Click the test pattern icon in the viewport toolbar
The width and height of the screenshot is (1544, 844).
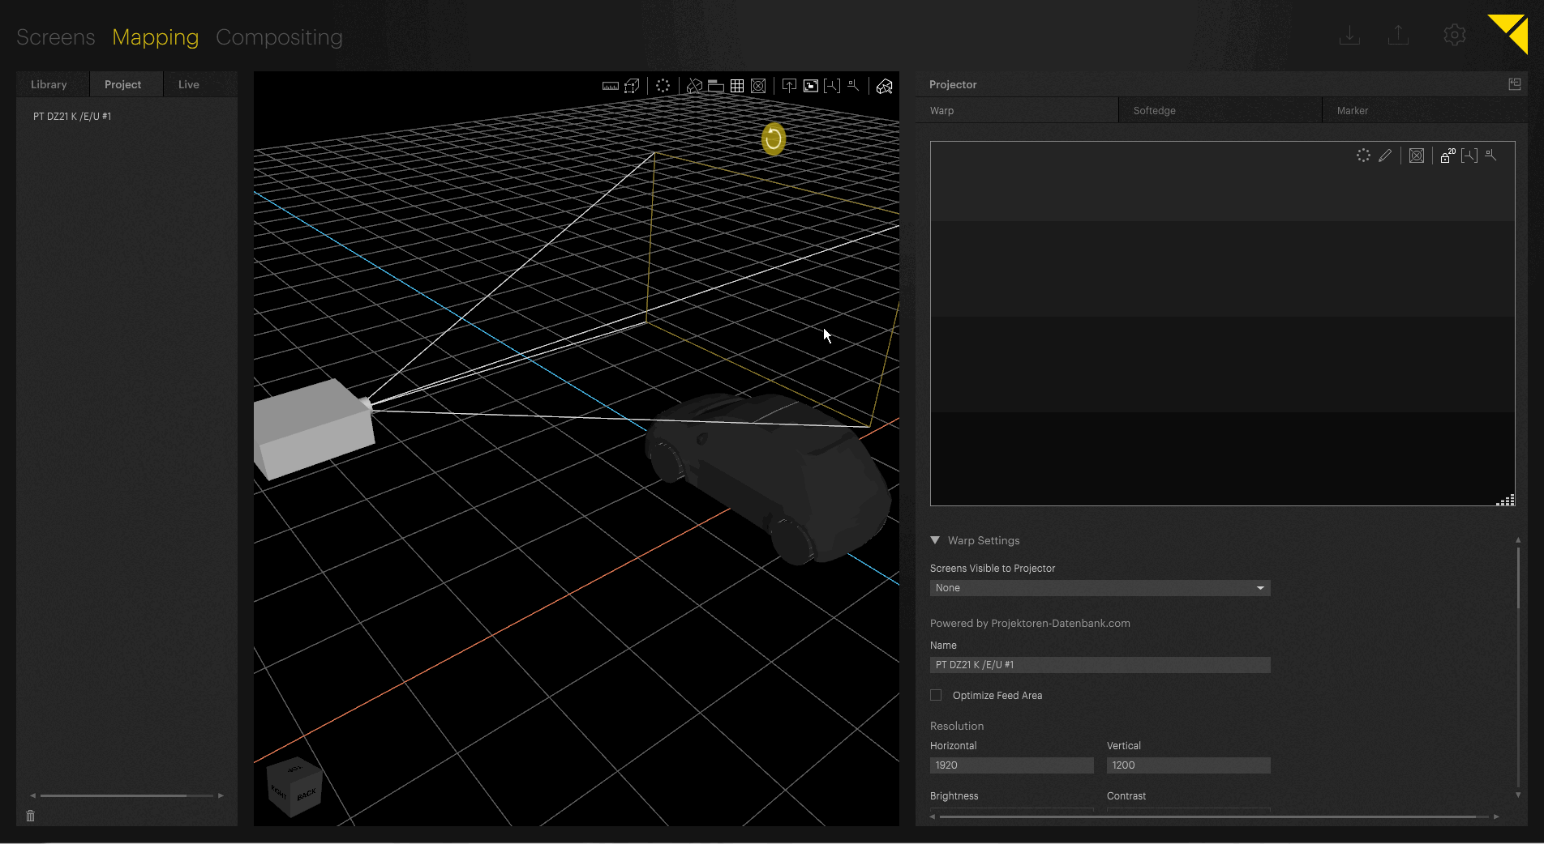click(x=758, y=86)
